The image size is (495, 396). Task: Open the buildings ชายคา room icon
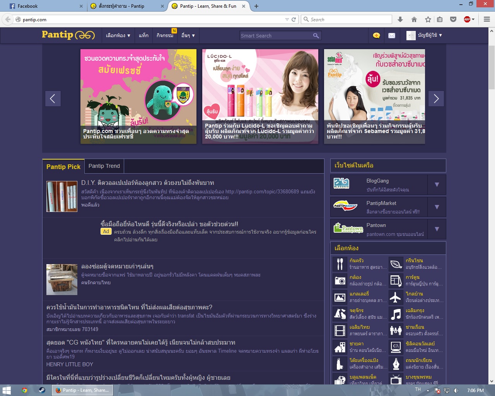click(340, 347)
